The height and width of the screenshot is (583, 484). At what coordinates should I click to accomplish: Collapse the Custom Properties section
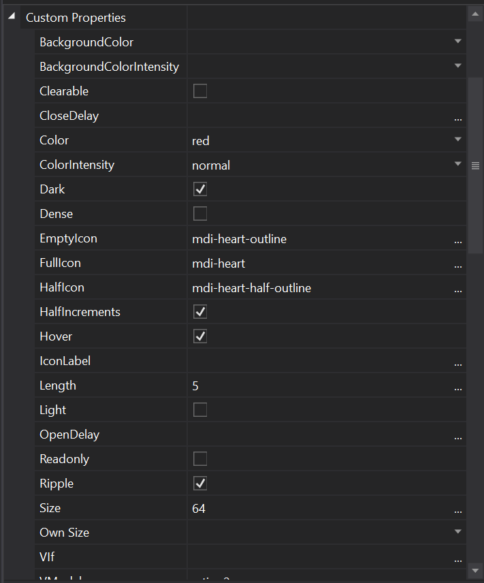pos(12,17)
